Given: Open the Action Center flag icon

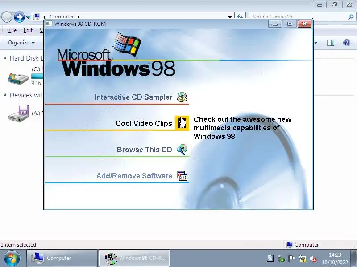Looking at the screenshot, I should [291, 259].
